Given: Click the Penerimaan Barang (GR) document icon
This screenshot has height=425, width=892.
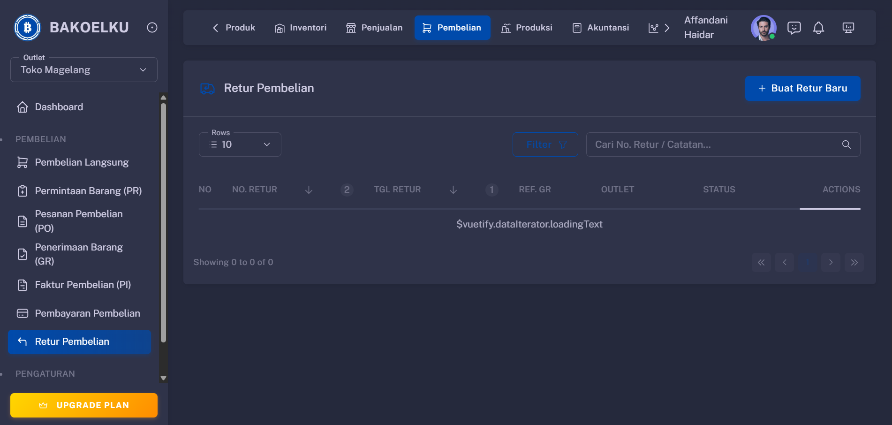Looking at the screenshot, I should pyautogui.click(x=22, y=254).
